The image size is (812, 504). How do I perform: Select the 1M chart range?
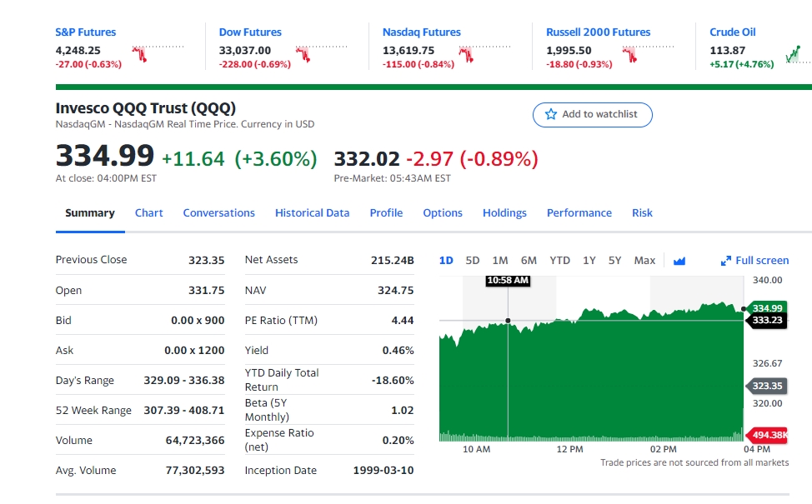click(500, 261)
